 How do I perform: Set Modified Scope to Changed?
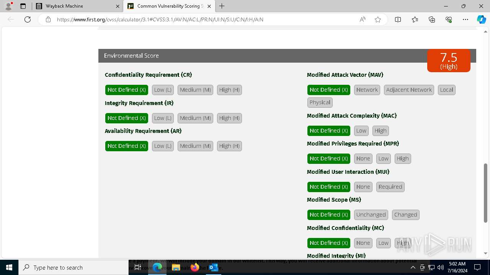click(x=406, y=215)
